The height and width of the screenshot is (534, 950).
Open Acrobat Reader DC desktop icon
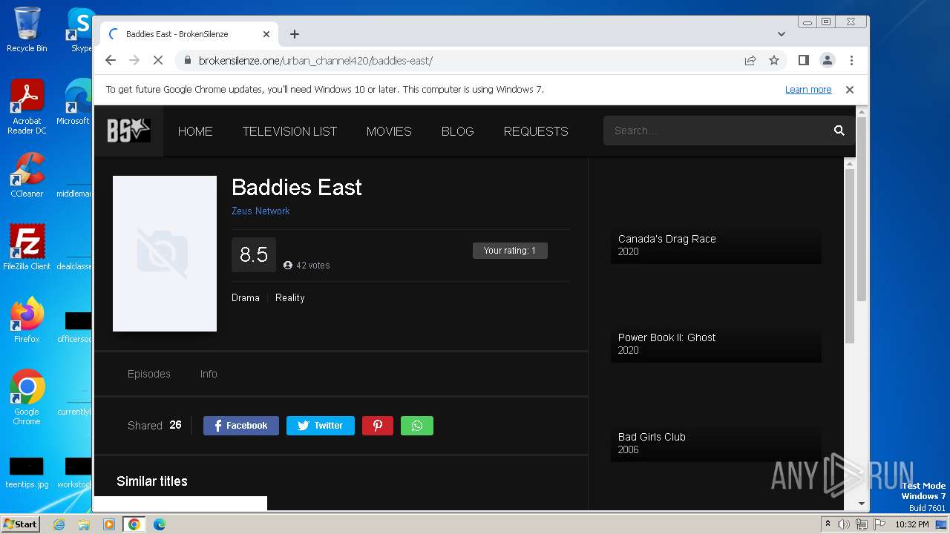27,107
